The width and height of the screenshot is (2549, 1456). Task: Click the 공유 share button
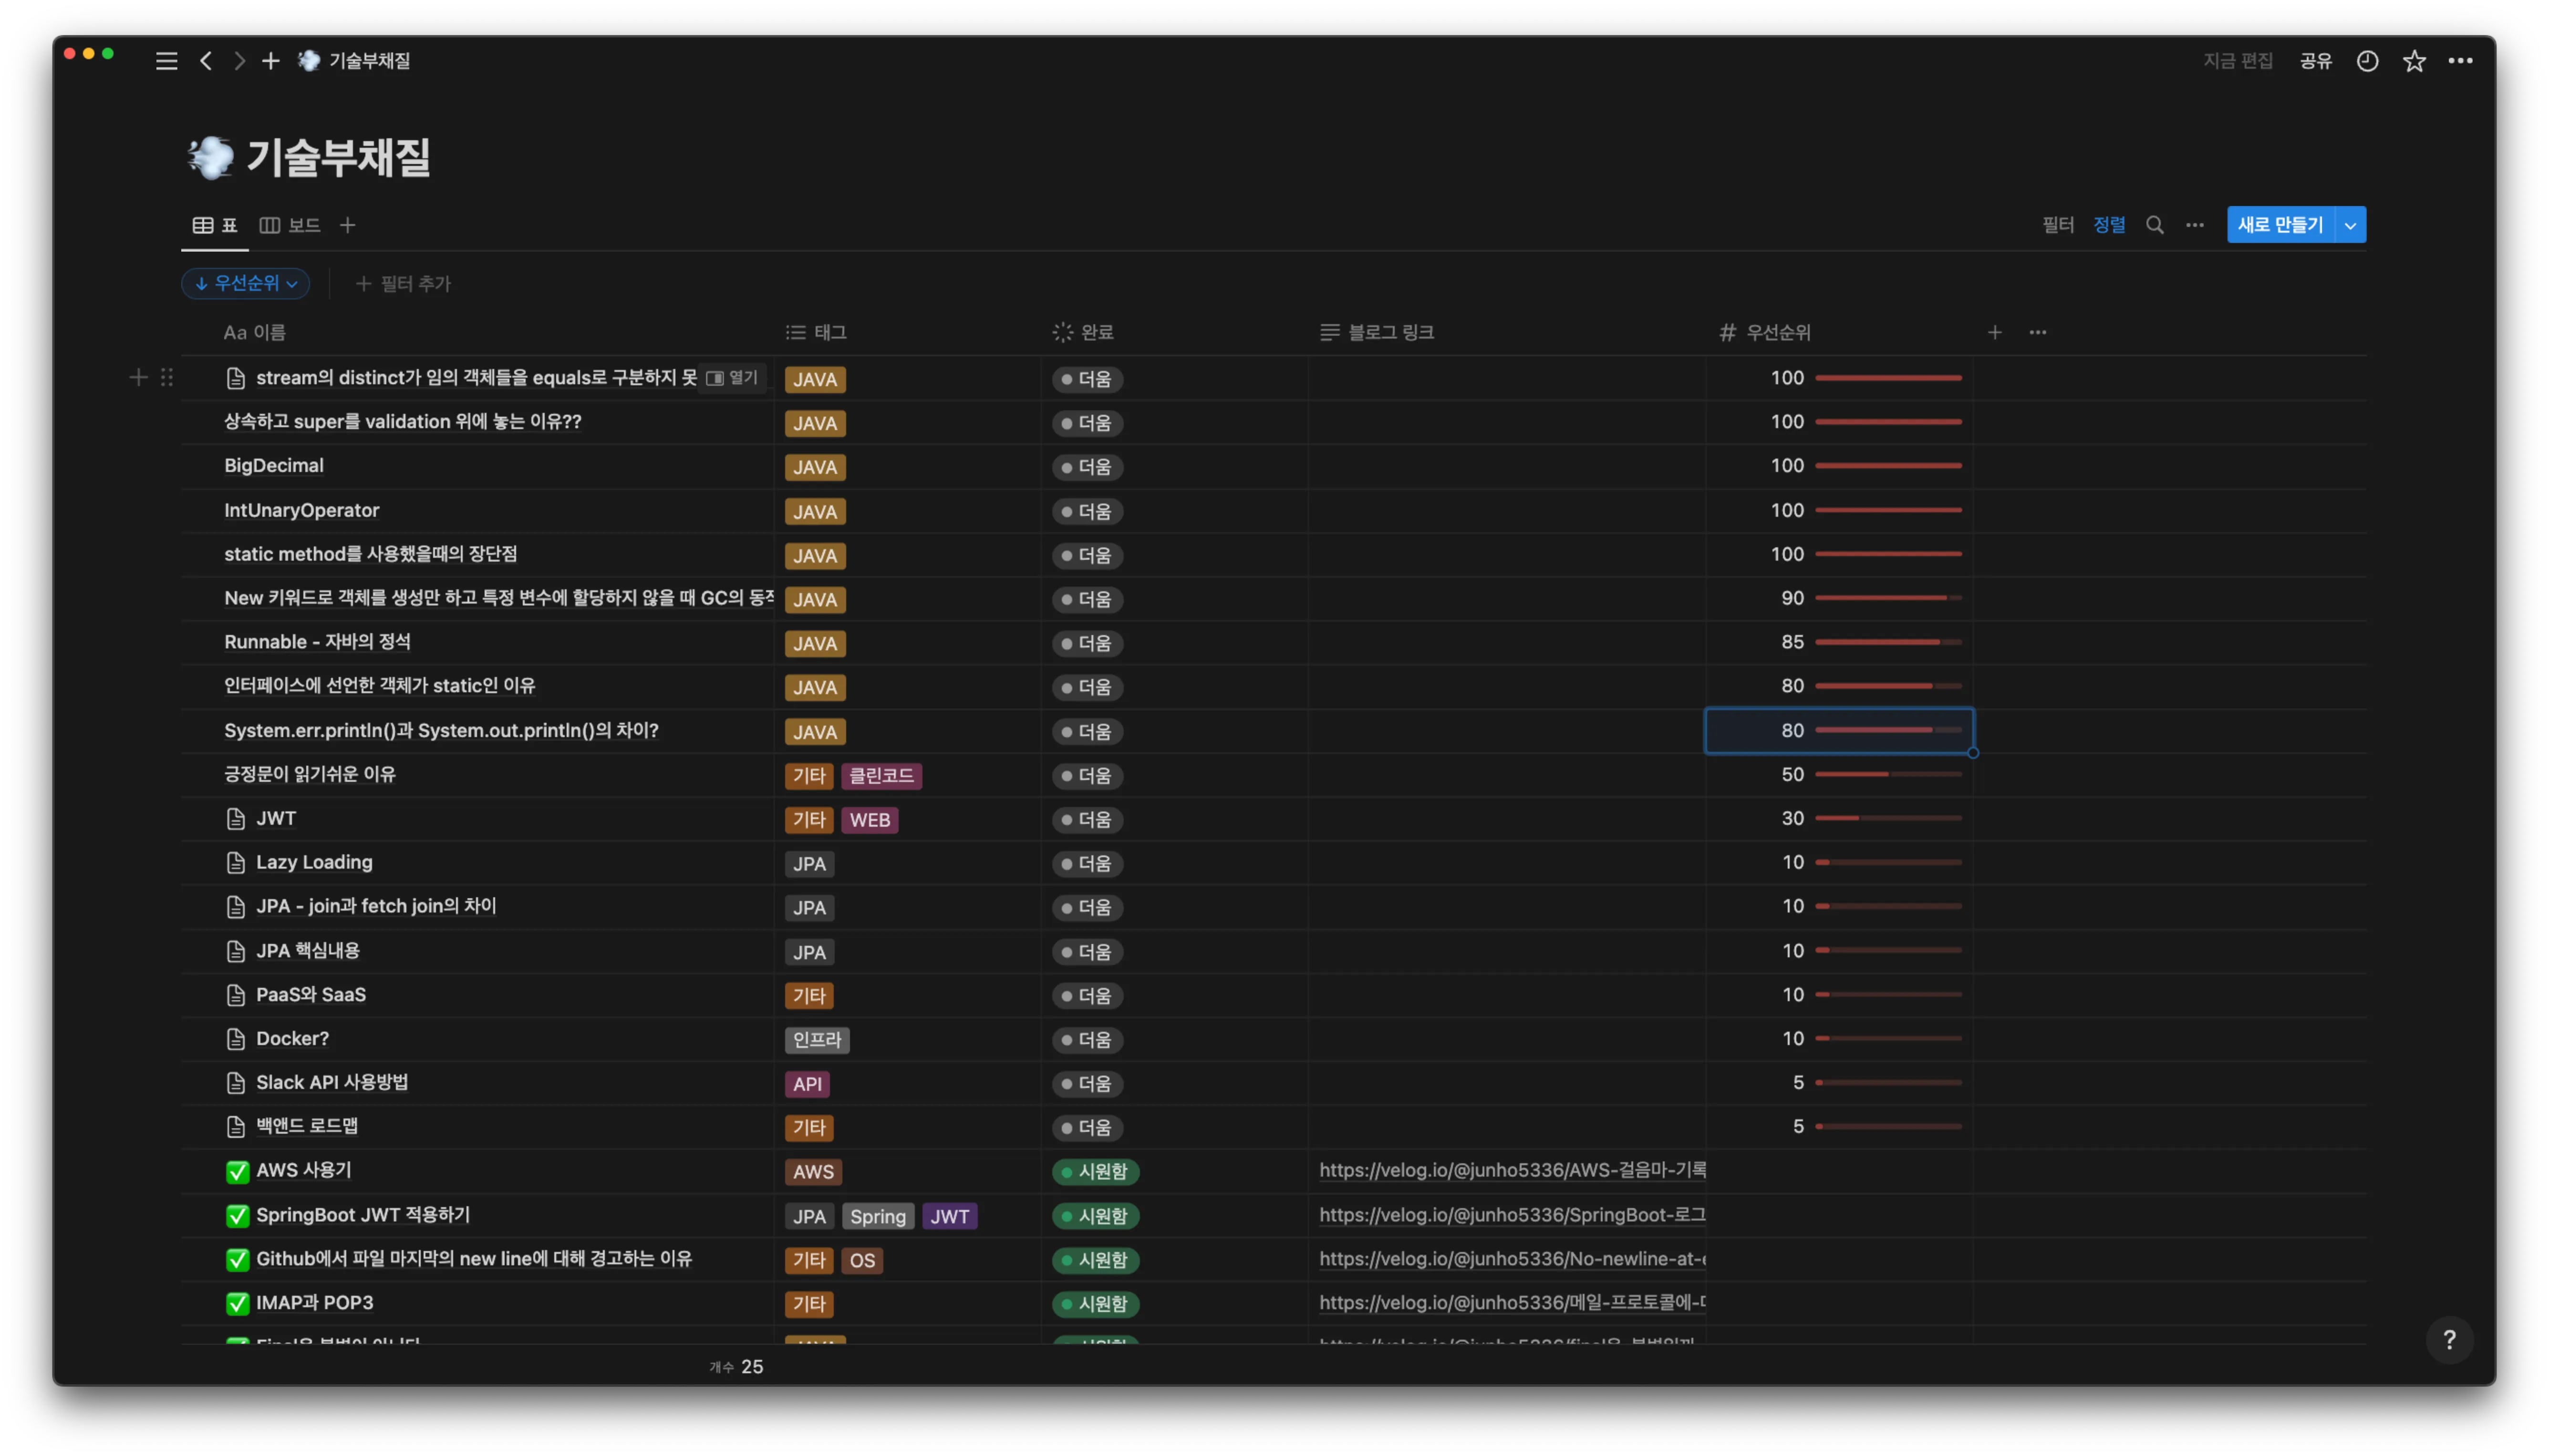[x=2315, y=61]
